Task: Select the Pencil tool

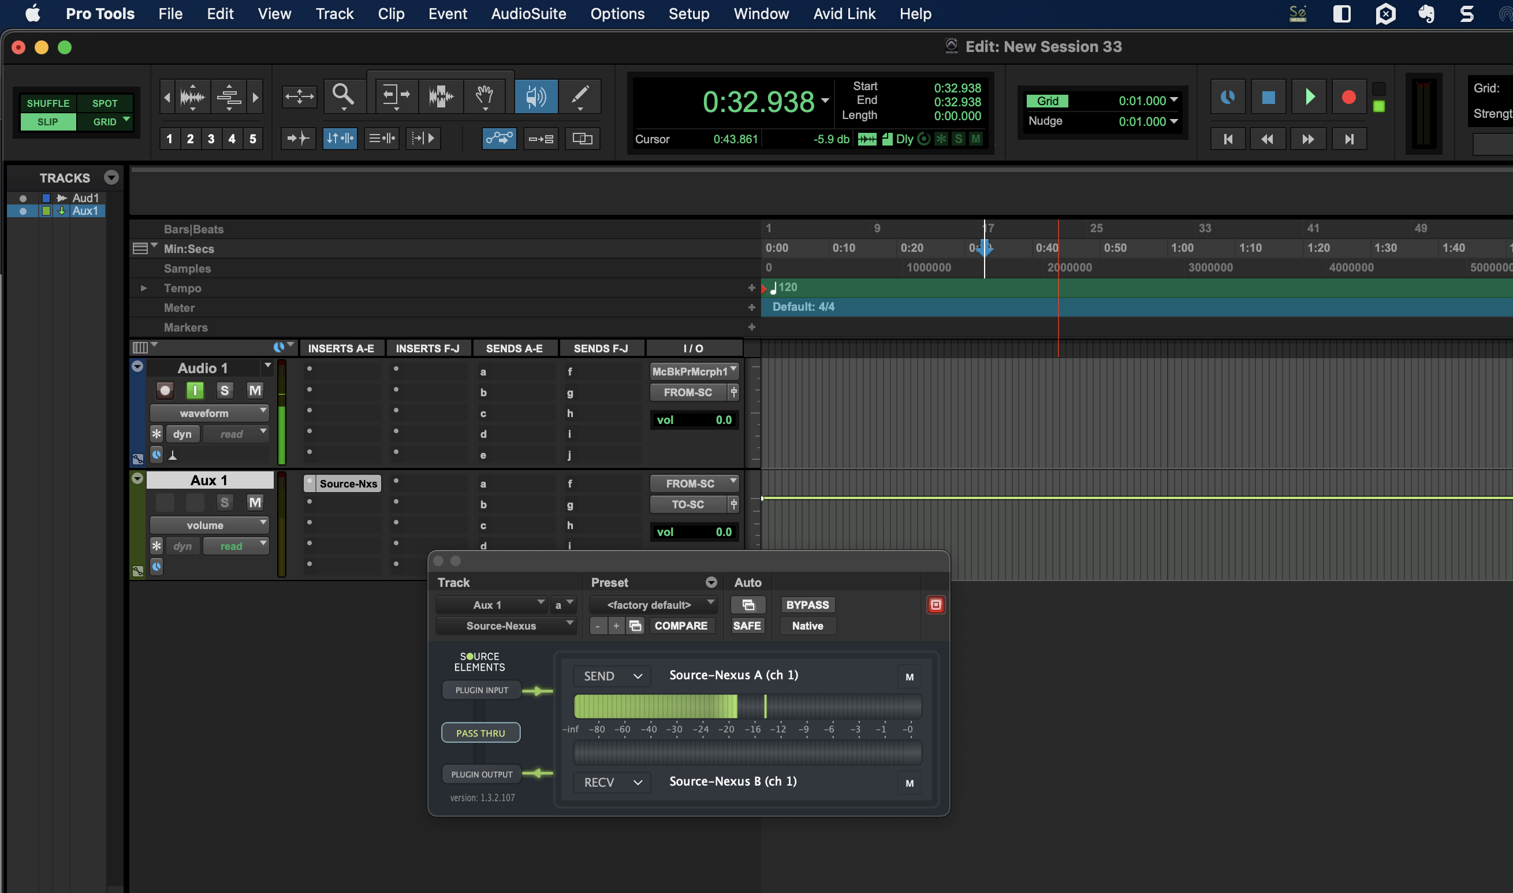Action: (x=580, y=95)
